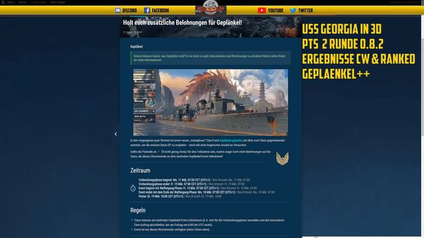Click the Facebook logo icon
424x238 pixels.
tap(147, 11)
